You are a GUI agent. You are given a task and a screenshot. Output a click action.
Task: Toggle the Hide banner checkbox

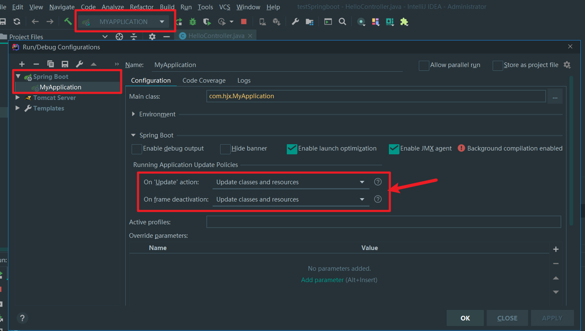coord(225,149)
